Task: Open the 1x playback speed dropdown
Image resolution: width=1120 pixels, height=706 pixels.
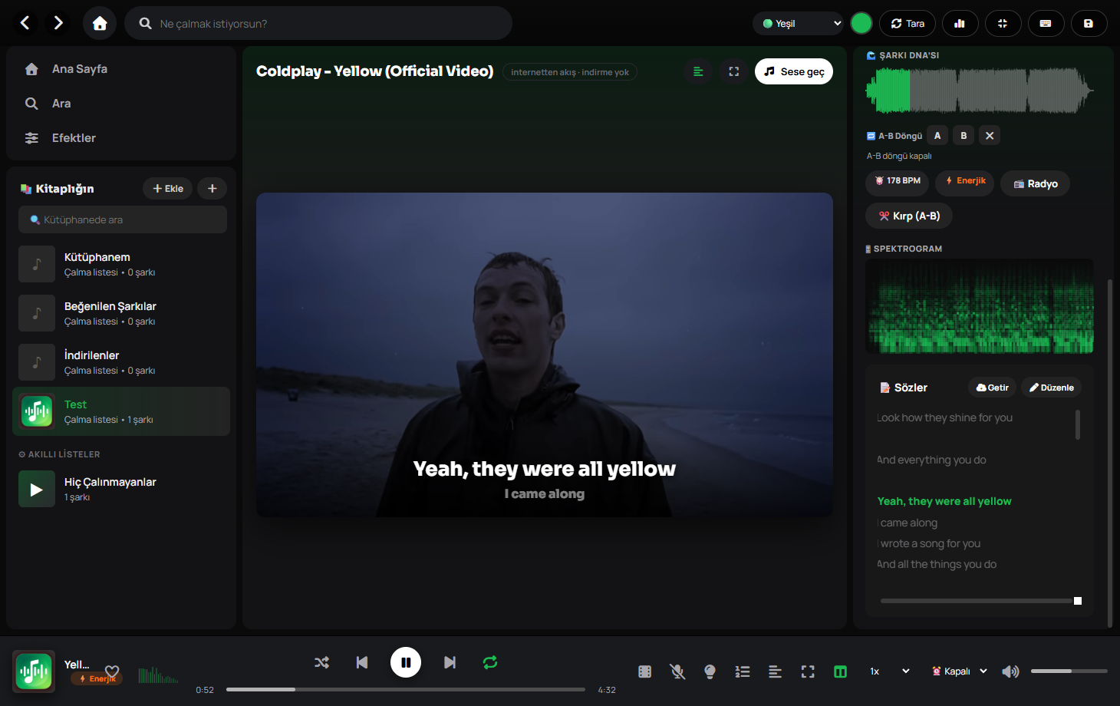Action: tap(888, 671)
